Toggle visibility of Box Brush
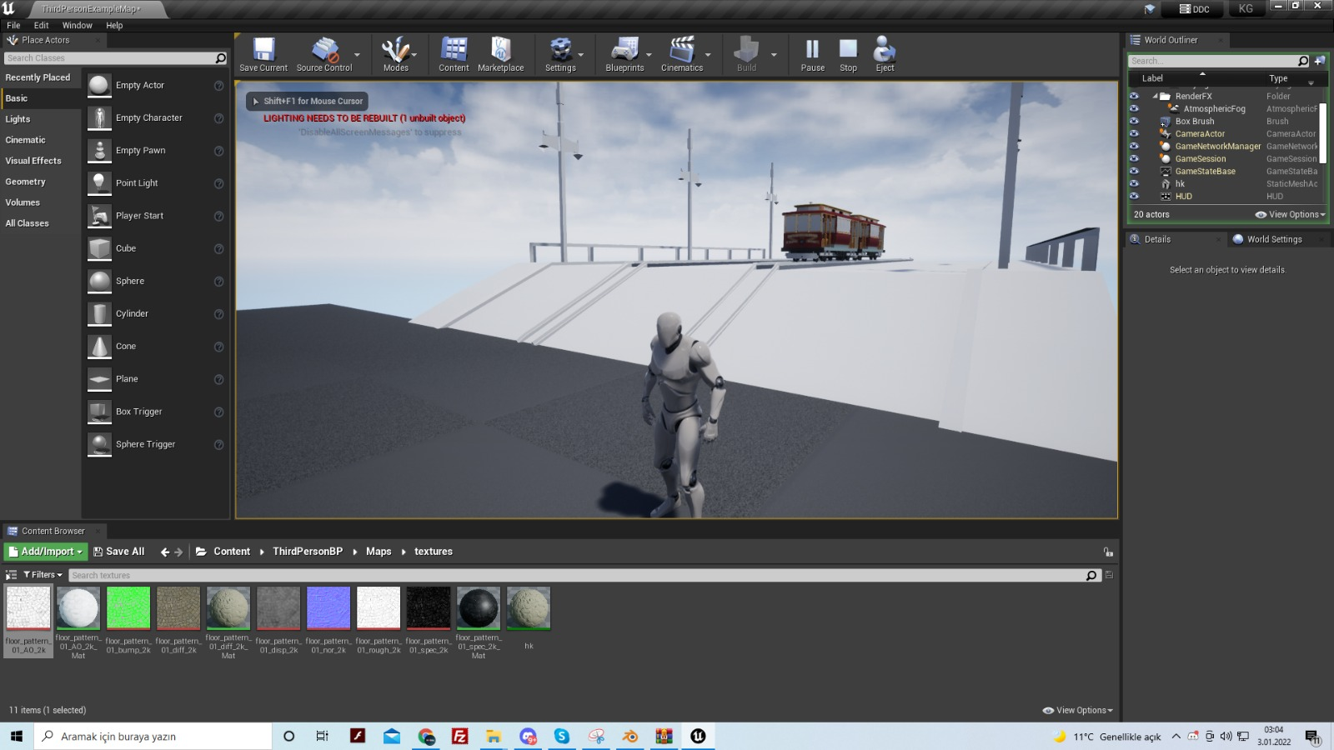1334x750 pixels. point(1134,121)
